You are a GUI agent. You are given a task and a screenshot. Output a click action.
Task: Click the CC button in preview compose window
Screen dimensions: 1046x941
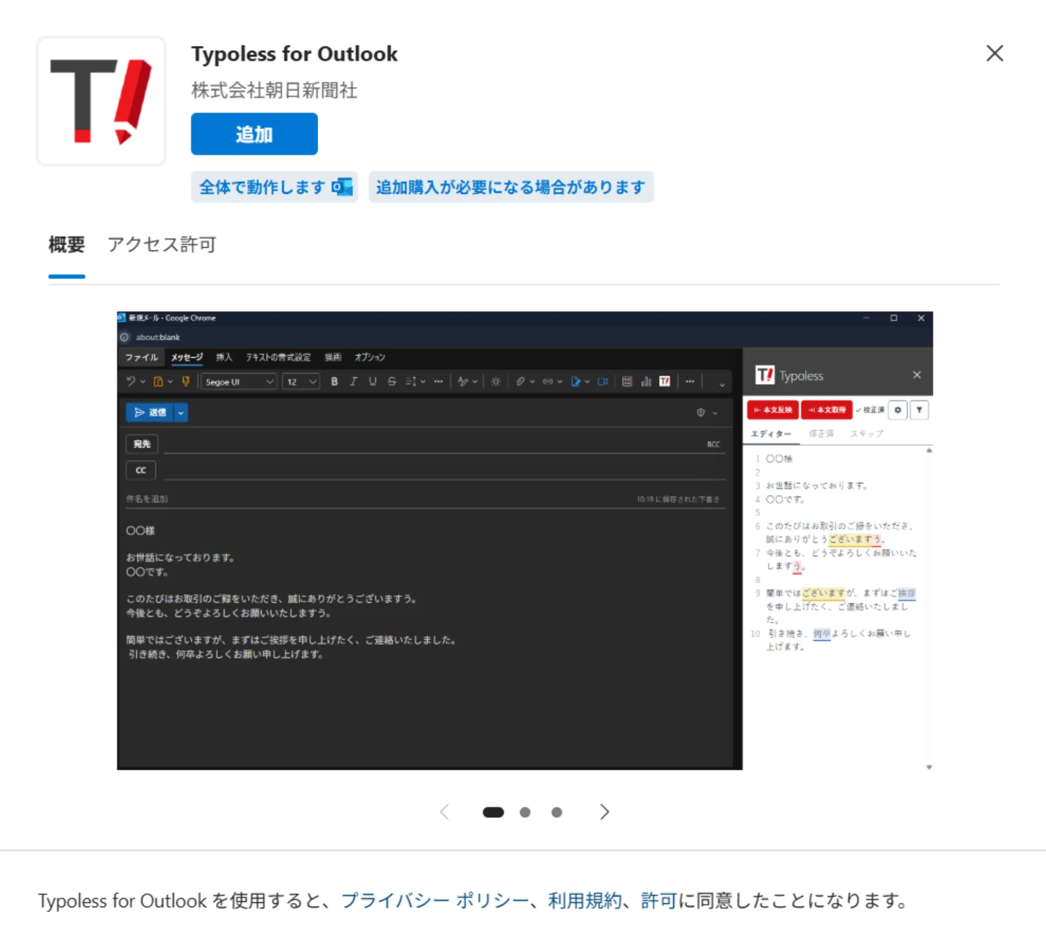[141, 471]
